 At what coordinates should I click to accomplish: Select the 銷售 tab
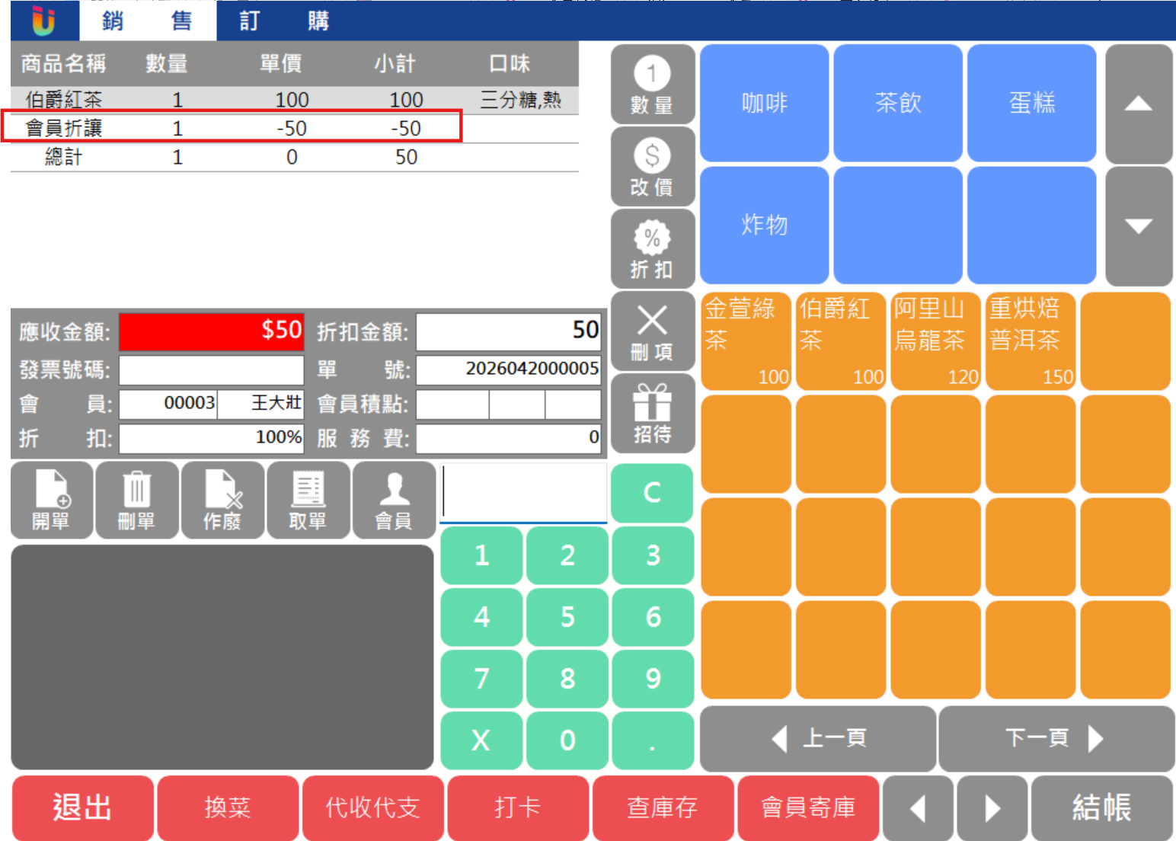tap(148, 21)
